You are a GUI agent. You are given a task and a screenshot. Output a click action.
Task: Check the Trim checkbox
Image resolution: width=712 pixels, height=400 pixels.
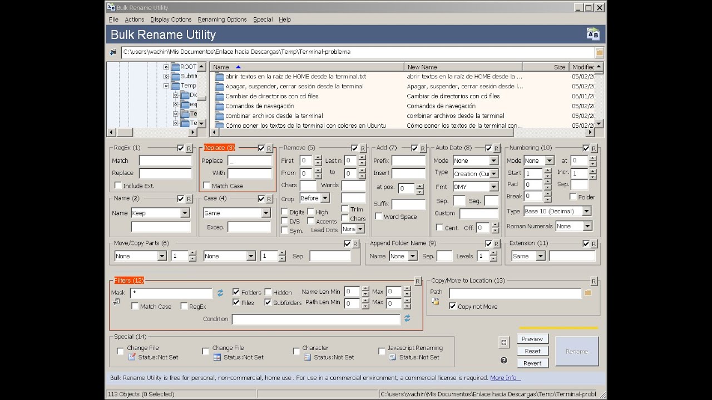pos(345,209)
